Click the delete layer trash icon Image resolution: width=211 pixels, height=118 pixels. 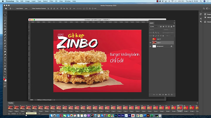172,95
